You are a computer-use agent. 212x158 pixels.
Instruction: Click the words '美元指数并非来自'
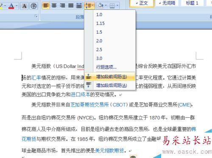51,105
